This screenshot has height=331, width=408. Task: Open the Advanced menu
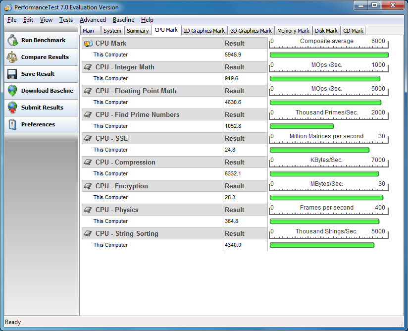click(x=93, y=20)
